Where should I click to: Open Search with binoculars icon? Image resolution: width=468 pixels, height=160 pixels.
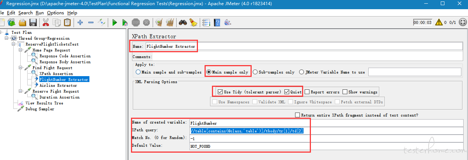click(x=183, y=22)
